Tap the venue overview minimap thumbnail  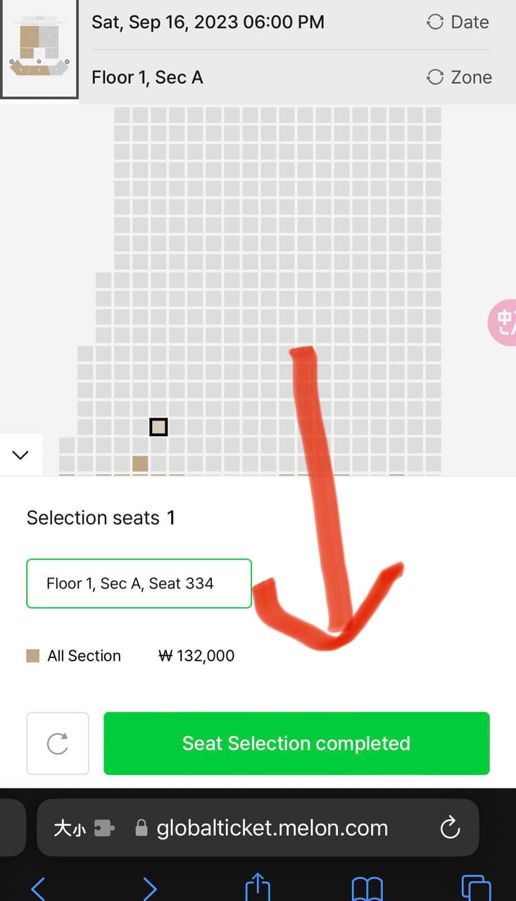(x=39, y=48)
